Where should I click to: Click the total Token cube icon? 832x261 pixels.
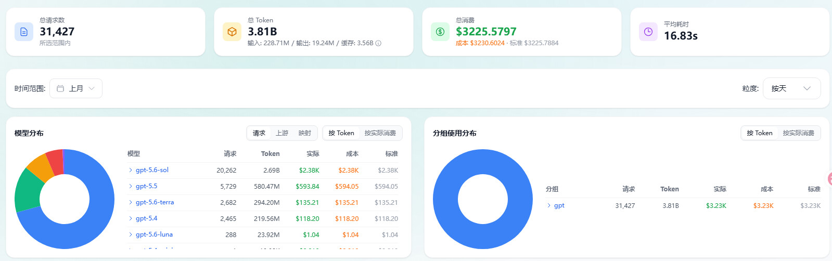pyautogui.click(x=232, y=32)
